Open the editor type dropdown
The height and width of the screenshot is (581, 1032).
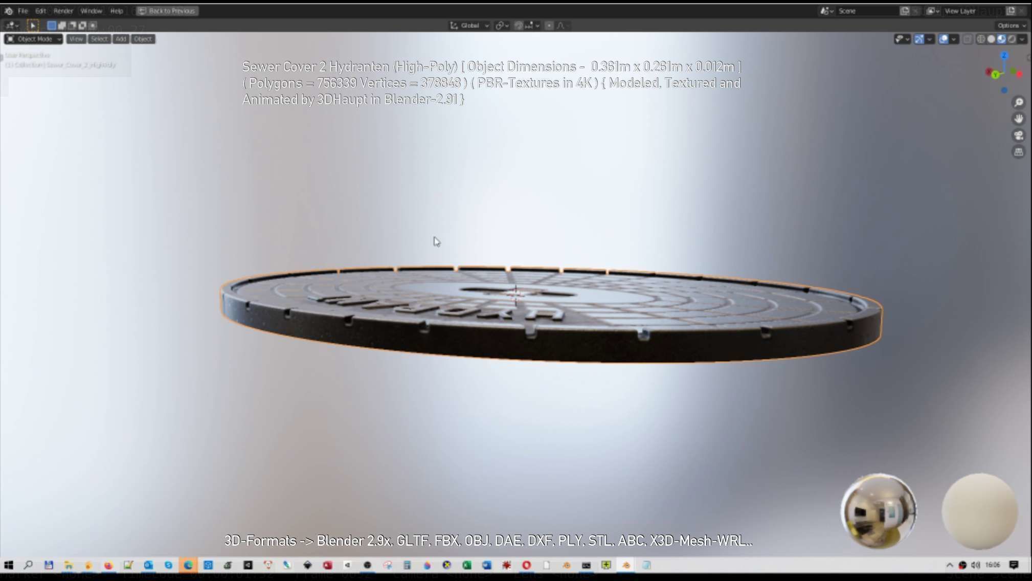coord(12,25)
